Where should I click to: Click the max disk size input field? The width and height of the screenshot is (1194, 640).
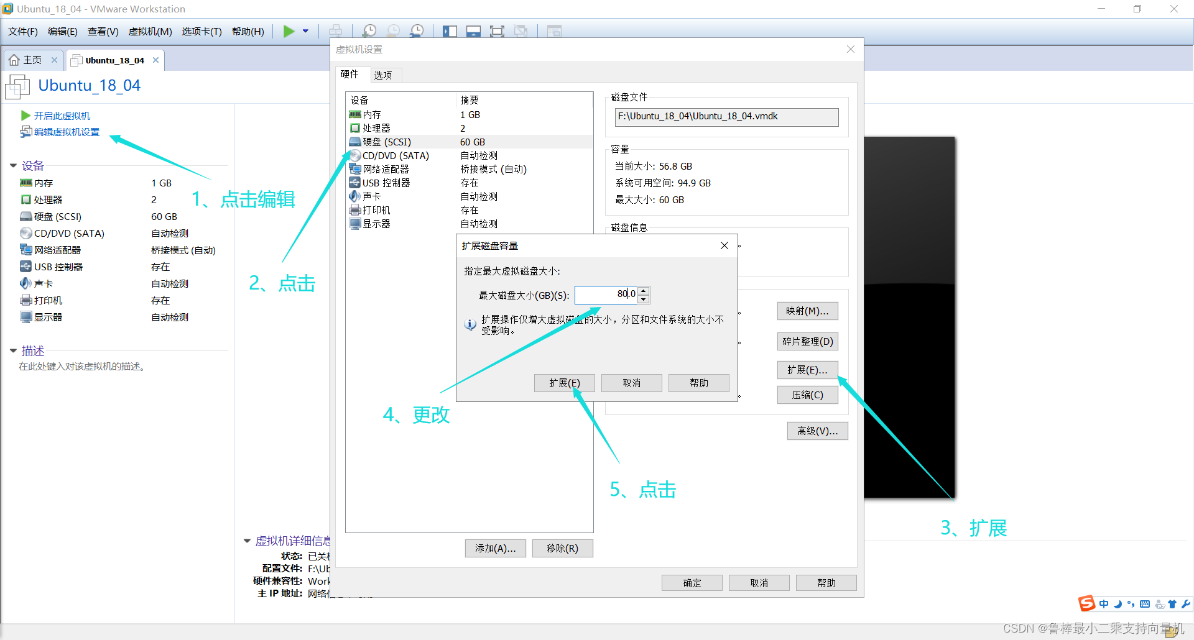point(606,295)
